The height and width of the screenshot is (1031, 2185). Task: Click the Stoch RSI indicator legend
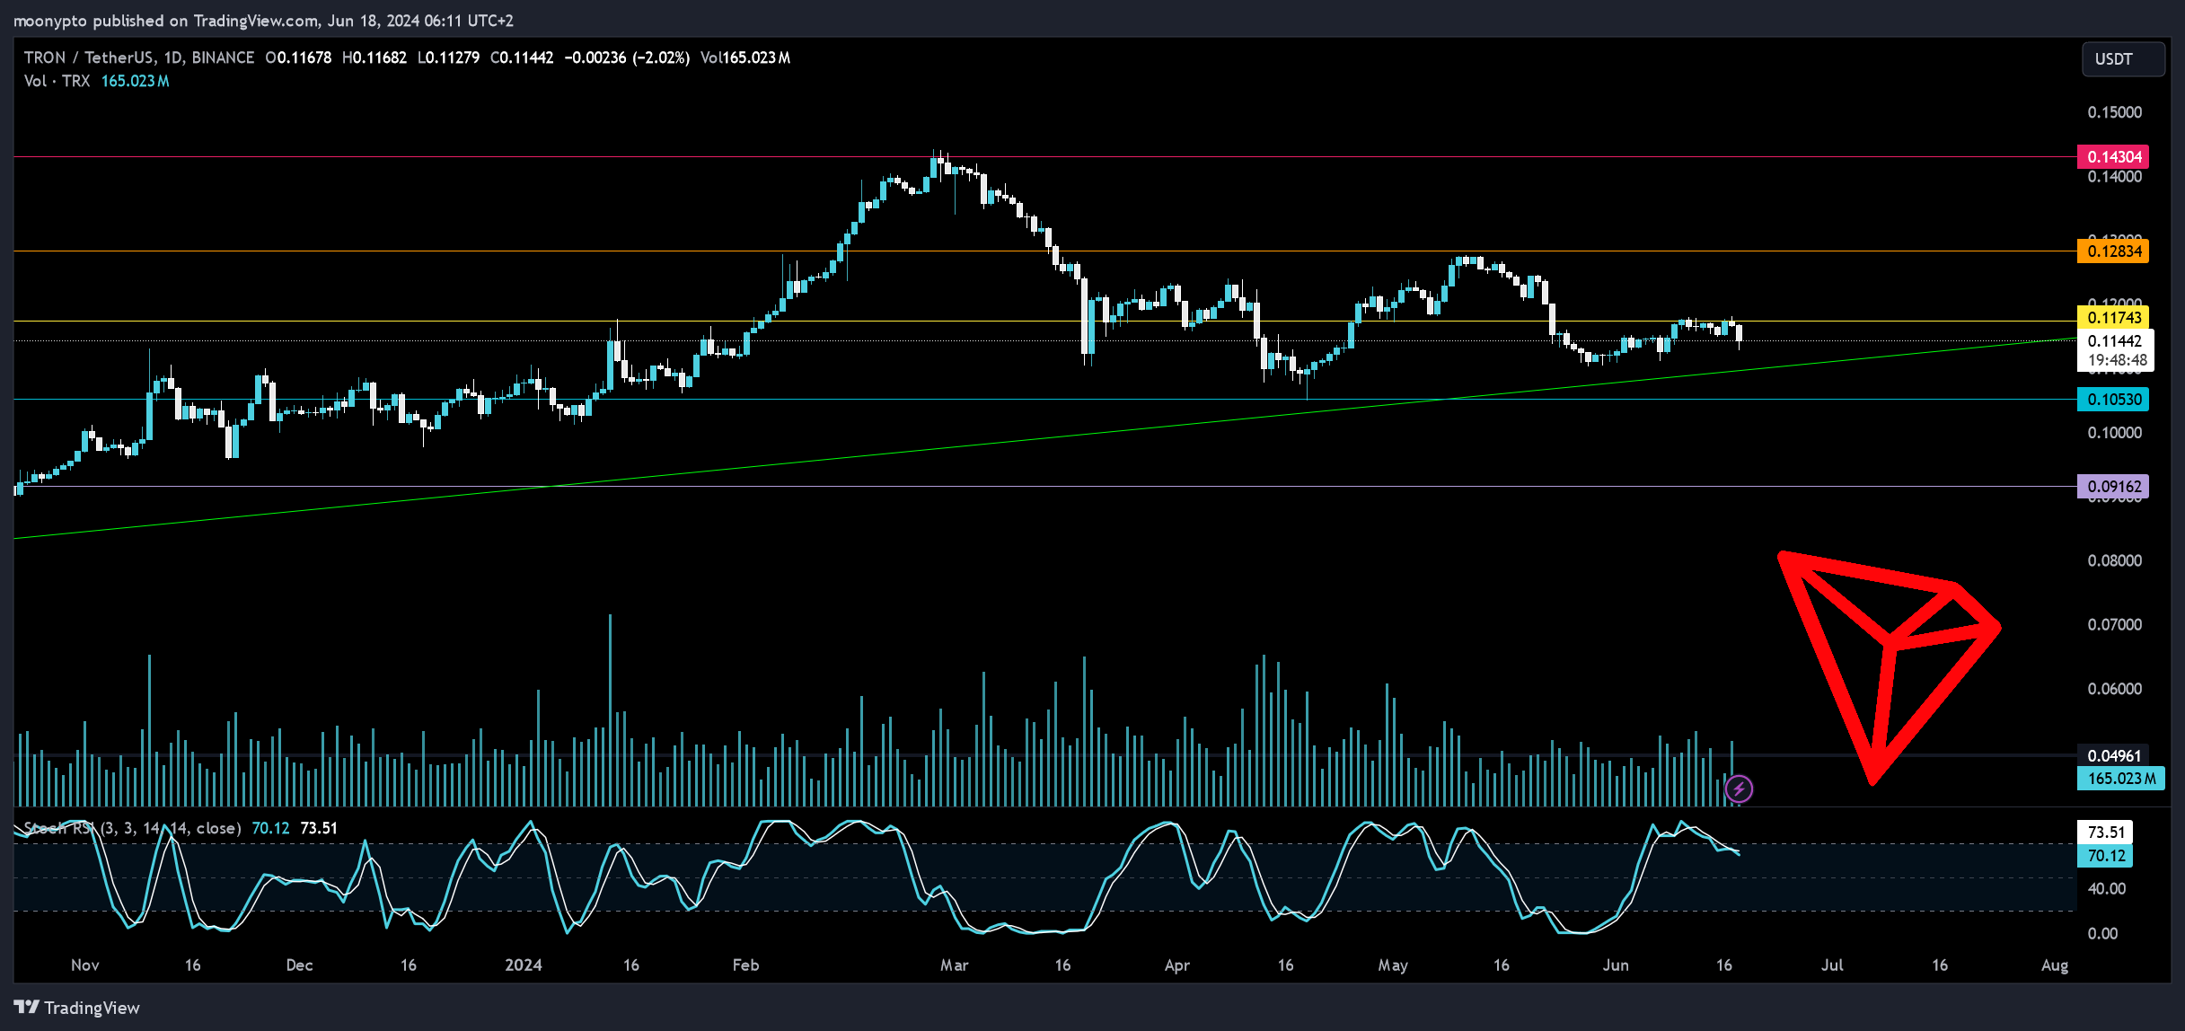pos(181,828)
